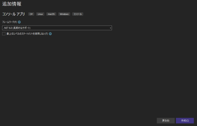Click info icon next to 最上位レベルのステートメント checkbox
Screen dimensions: 197x126
click(50, 34)
